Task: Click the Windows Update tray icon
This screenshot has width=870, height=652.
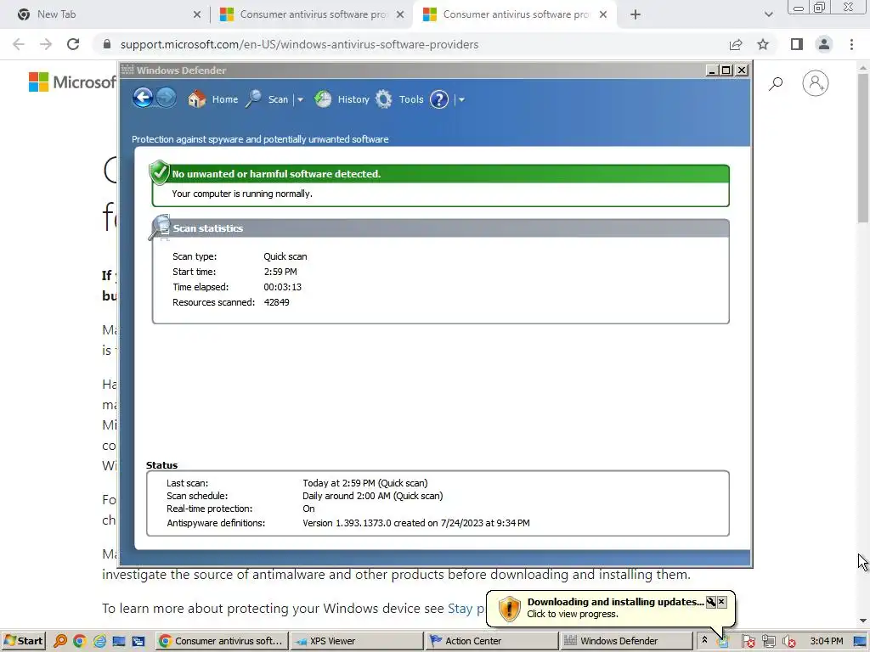Action: point(723,642)
